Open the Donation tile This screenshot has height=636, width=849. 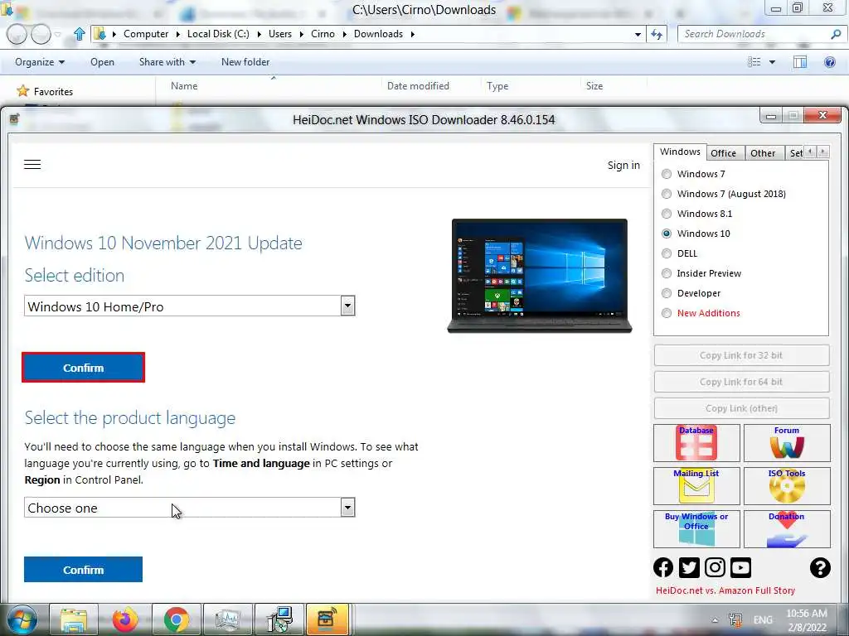point(787,529)
